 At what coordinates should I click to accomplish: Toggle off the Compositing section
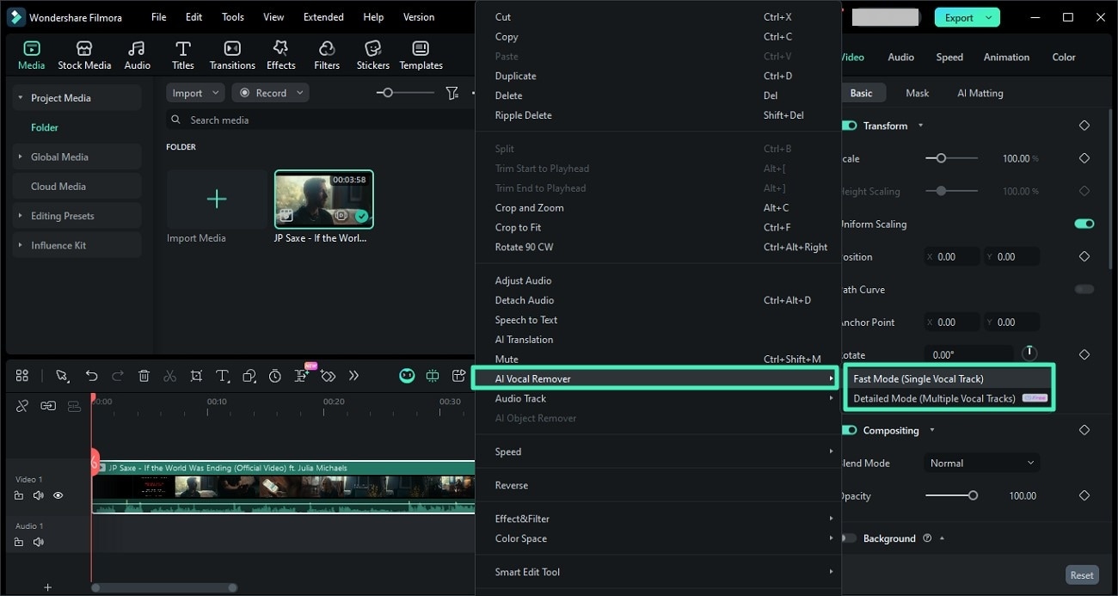tap(848, 430)
